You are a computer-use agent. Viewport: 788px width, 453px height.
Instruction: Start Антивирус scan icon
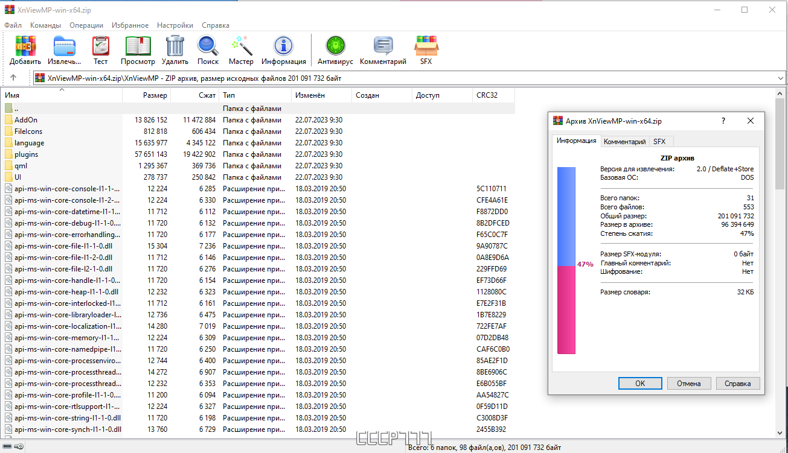335,46
